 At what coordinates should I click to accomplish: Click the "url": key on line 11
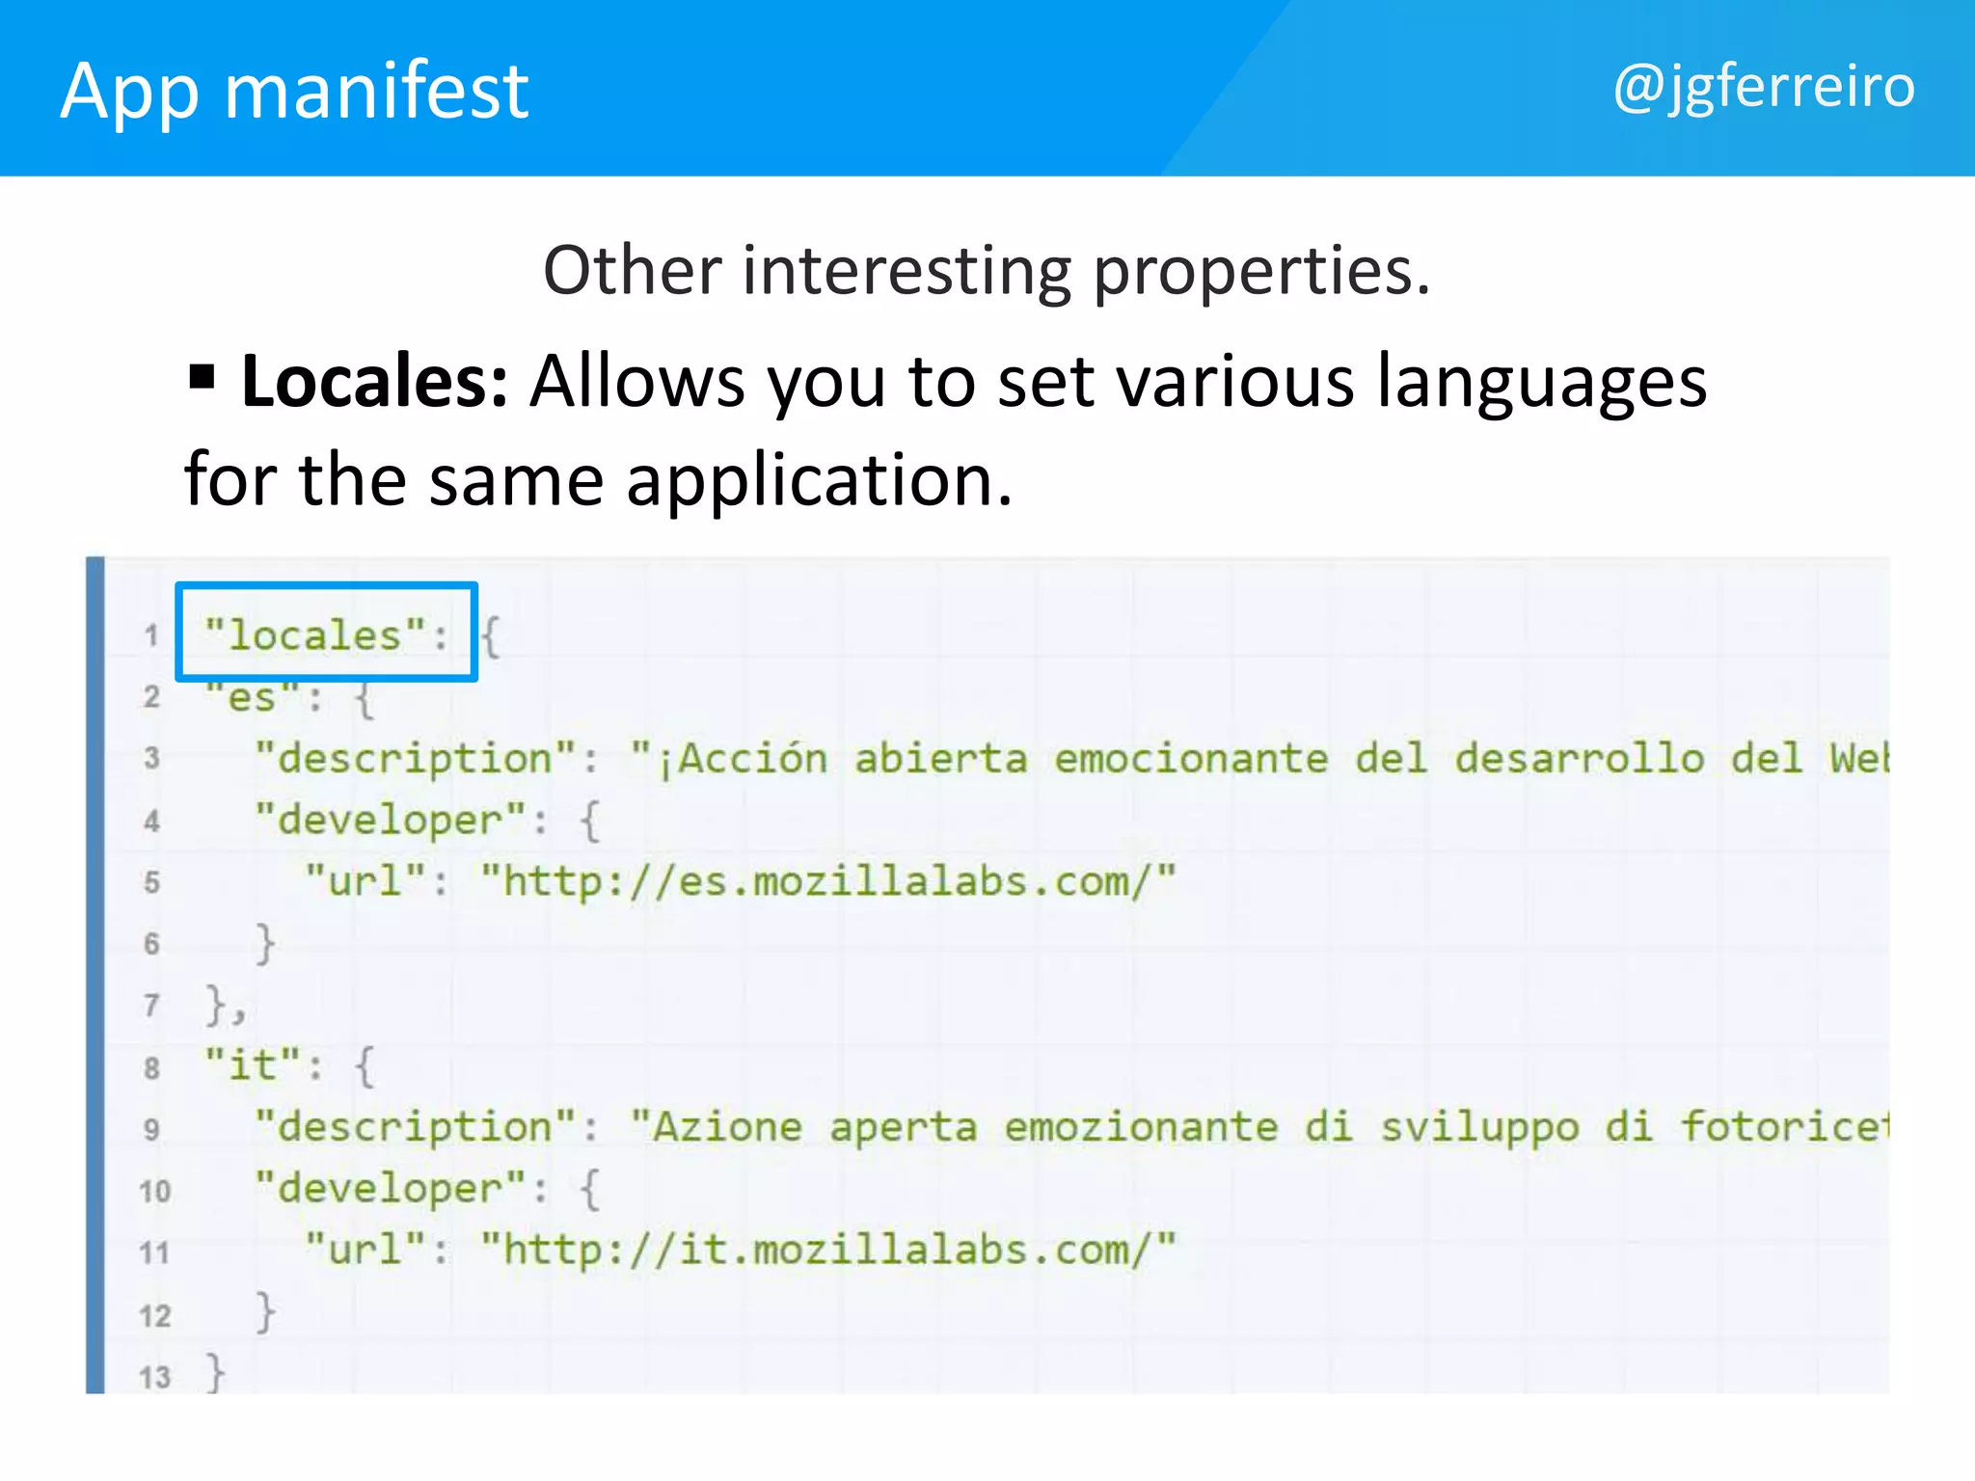click(377, 1250)
